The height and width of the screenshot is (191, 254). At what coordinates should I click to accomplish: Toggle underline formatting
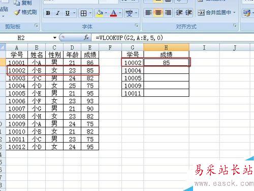coord(68,13)
